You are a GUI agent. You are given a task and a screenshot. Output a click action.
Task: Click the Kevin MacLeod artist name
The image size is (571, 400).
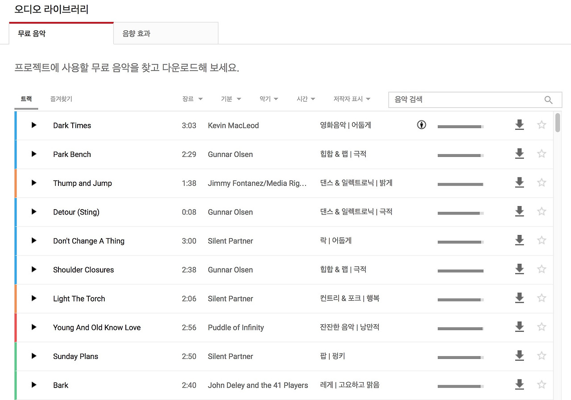coord(233,125)
